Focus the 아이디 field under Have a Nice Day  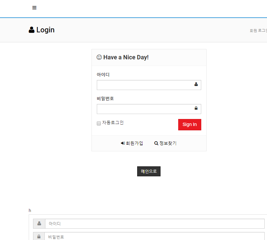coord(145,85)
